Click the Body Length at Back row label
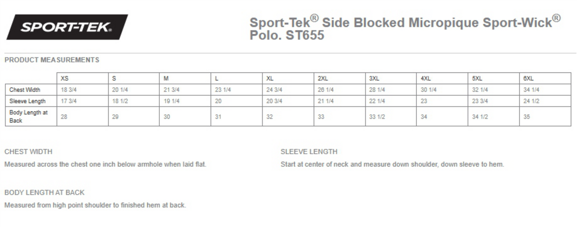 (28, 116)
